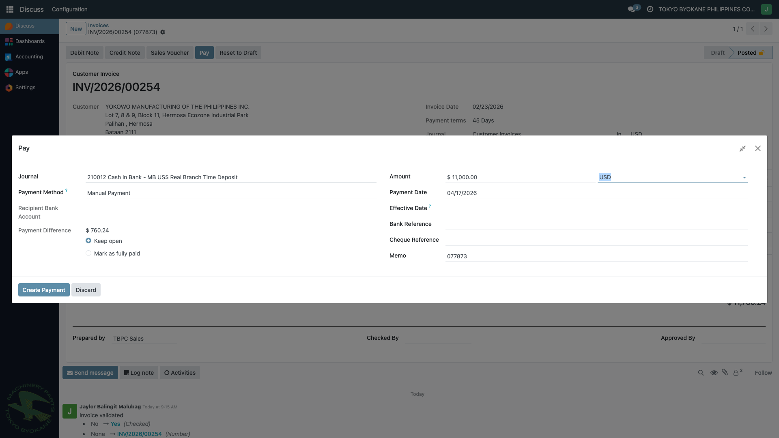This screenshot has height=438, width=779.
Task: Open the apps grid menu
Action: (x=9, y=9)
